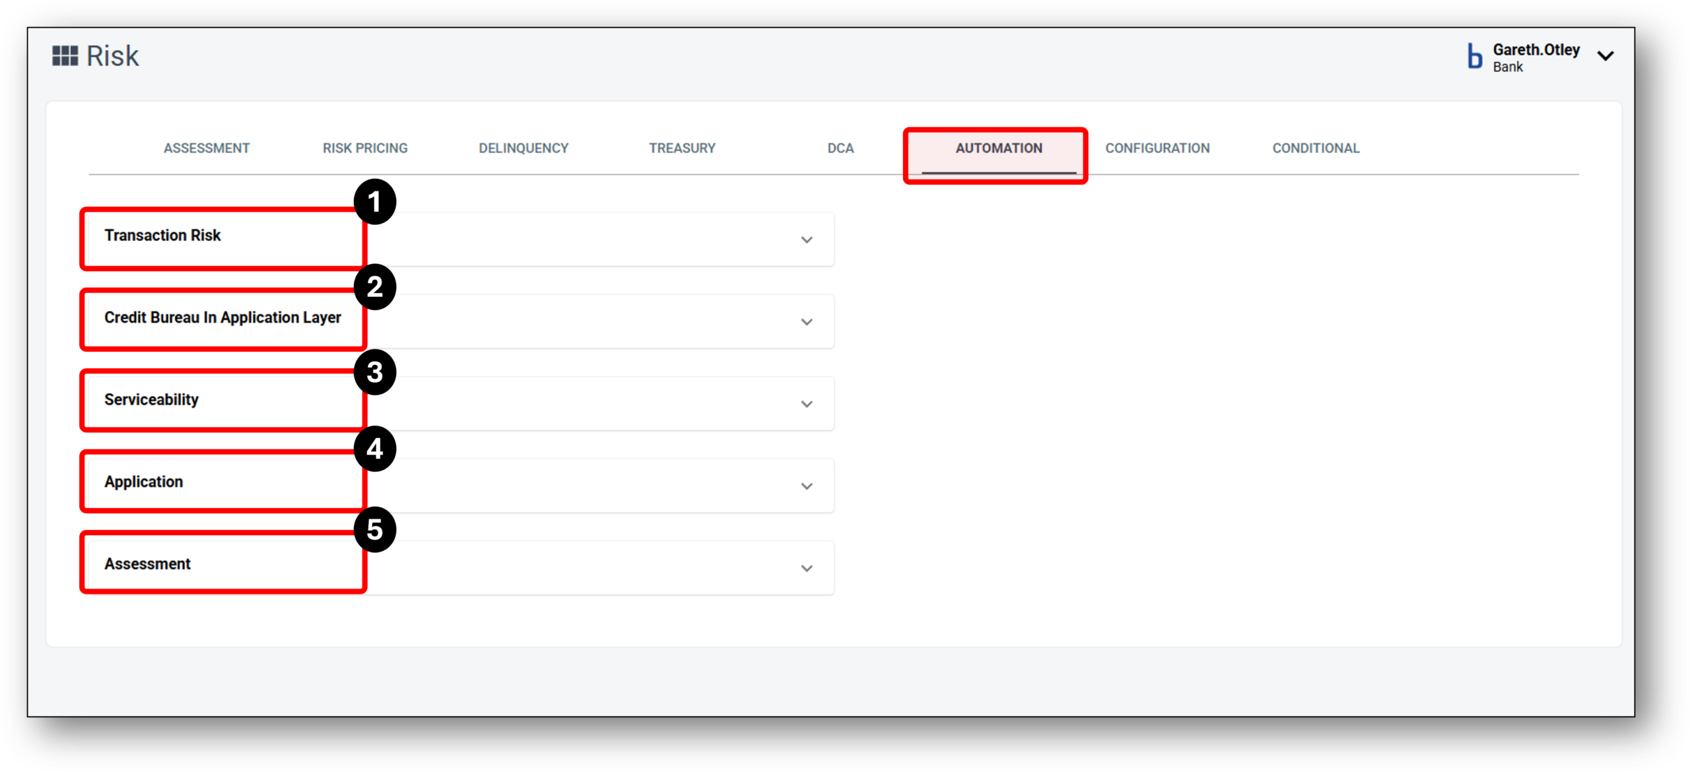Open the TREASURY tab
Viewport: 1690px width, 772px height.
pos(683,148)
